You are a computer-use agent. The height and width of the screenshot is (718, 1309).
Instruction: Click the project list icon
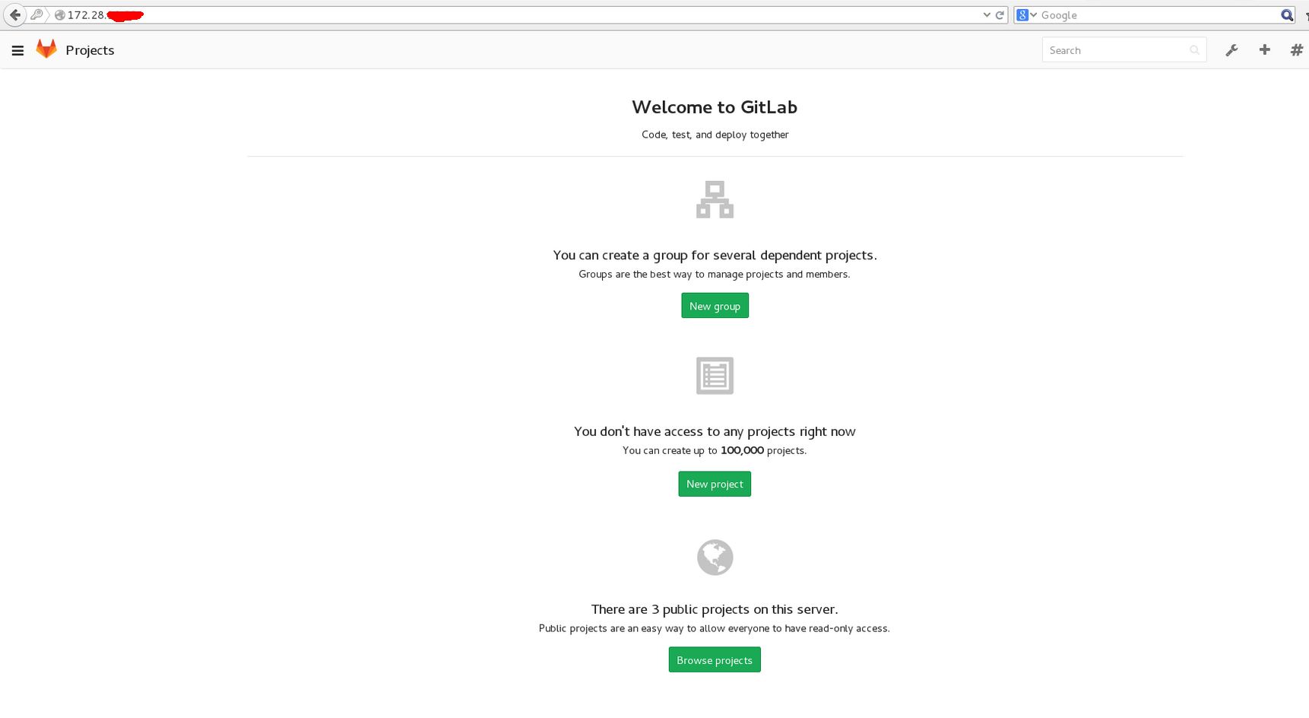[x=715, y=376]
